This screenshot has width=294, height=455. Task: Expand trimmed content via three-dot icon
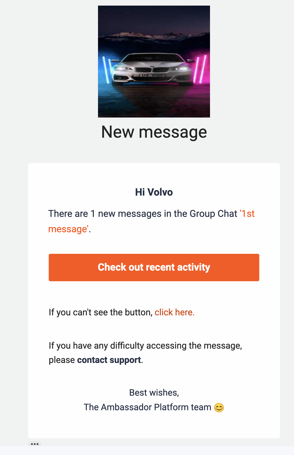click(x=35, y=444)
